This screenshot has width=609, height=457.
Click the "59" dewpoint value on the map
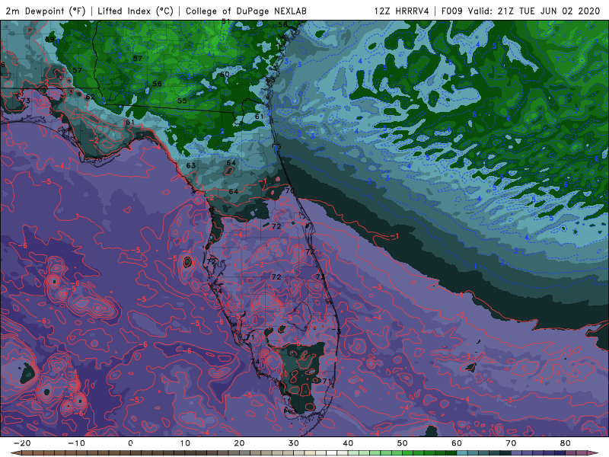[x=49, y=40]
